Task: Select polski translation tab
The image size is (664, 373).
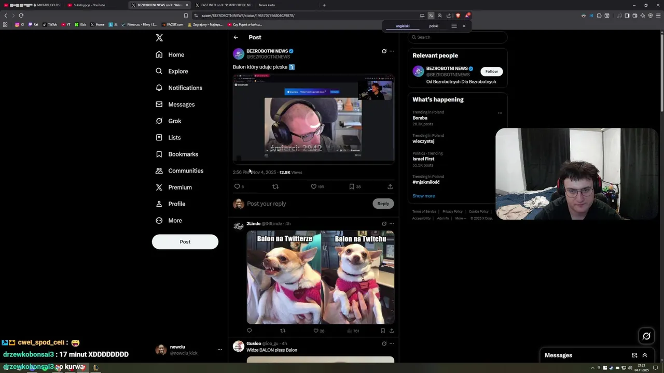Action: point(434,26)
